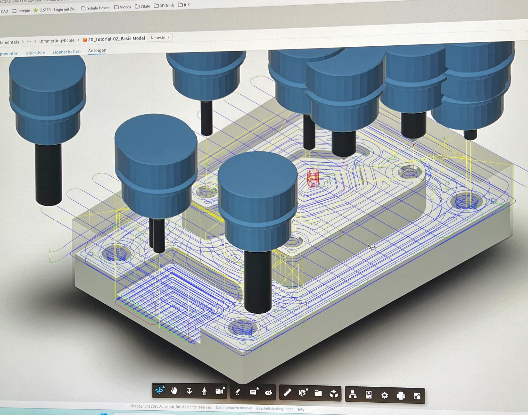Expand the camera interactions menu
The width and height of the screenshot is (528, 415).
(220, 392)
